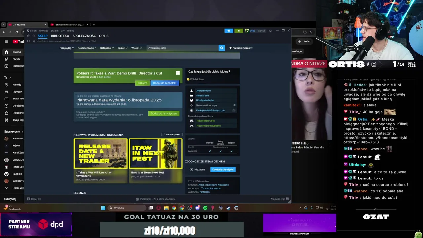Viewport: 423px width, 238px height.
Task: Open YouTube hamburger menu in browser
Action: click(6, 41)
